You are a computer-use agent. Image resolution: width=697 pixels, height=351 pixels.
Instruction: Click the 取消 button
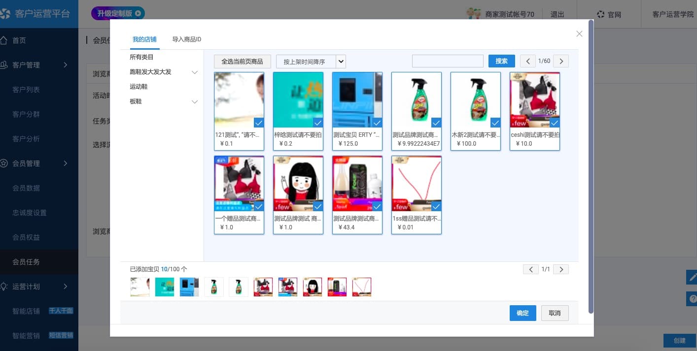click(x=555, y=313)
